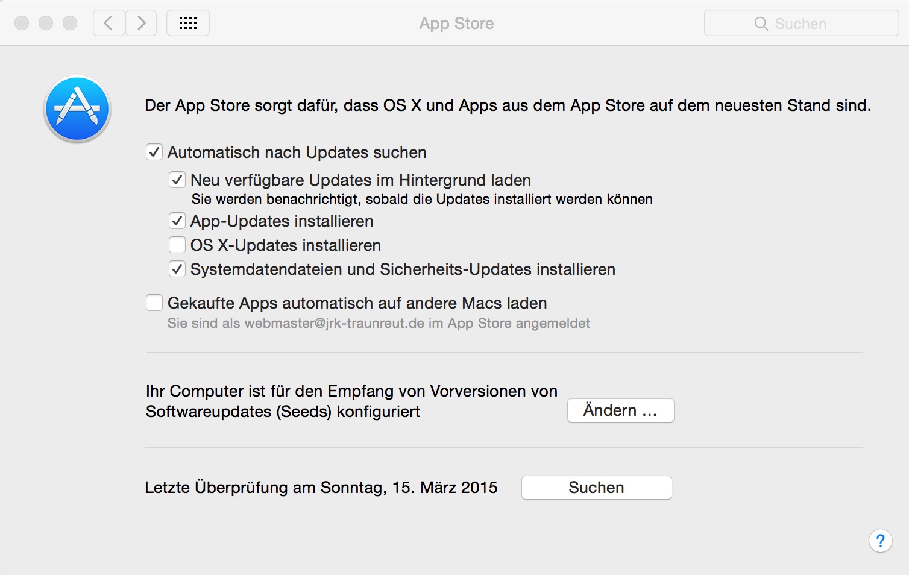Uncheck "Neu verfügbare Updates im Hintergrund laden"
Image resolution: width=909 pixels, height=575 pixels.
pyautogui.click(x=177, y=180)
